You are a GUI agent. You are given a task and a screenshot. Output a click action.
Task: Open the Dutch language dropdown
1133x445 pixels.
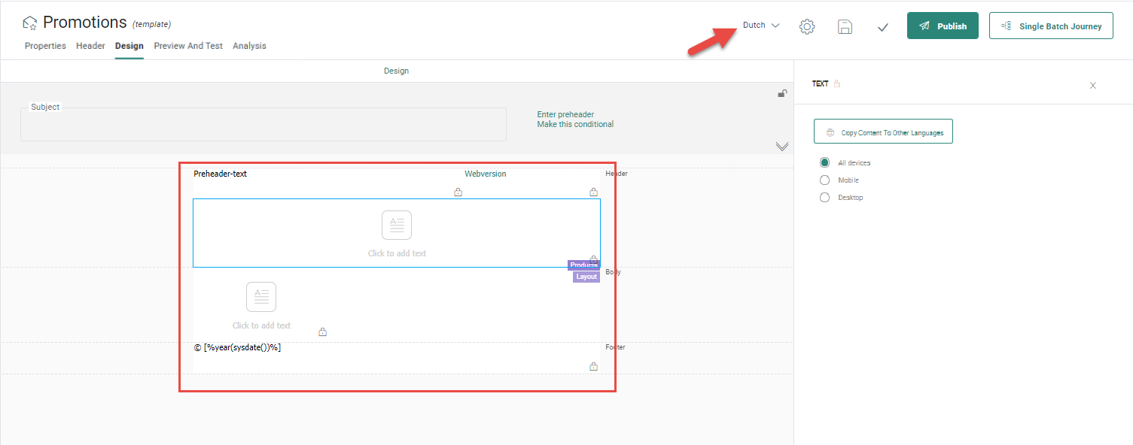(760, 26)
